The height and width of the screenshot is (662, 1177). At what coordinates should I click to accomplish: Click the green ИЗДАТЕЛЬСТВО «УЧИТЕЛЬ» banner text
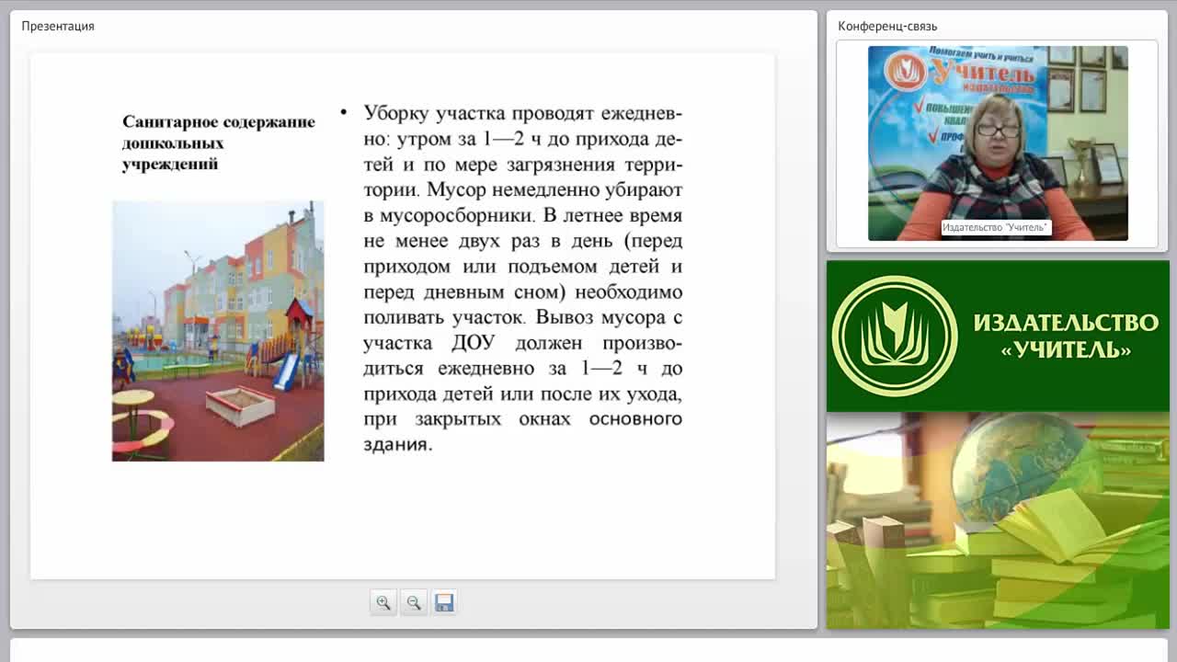click(x=1066, y=336)
